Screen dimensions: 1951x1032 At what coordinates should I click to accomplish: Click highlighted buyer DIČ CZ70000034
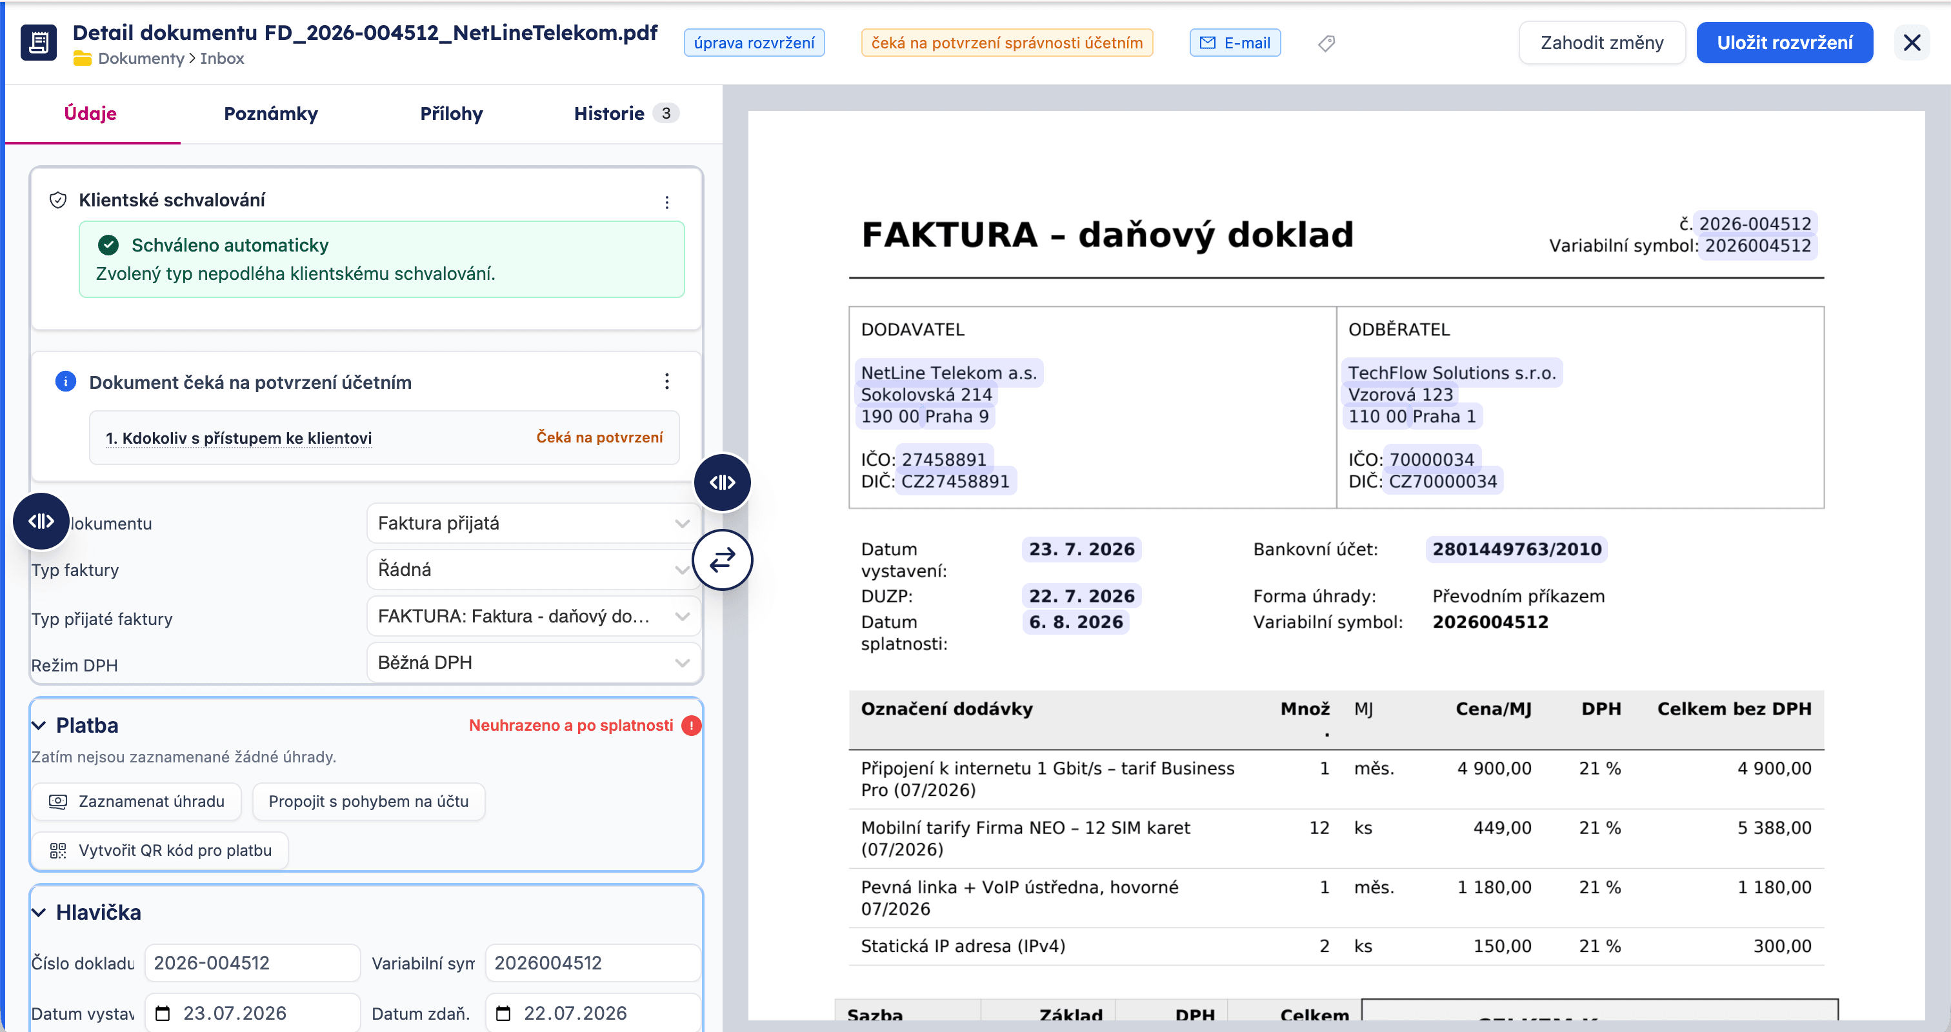tap(1443, 482)
